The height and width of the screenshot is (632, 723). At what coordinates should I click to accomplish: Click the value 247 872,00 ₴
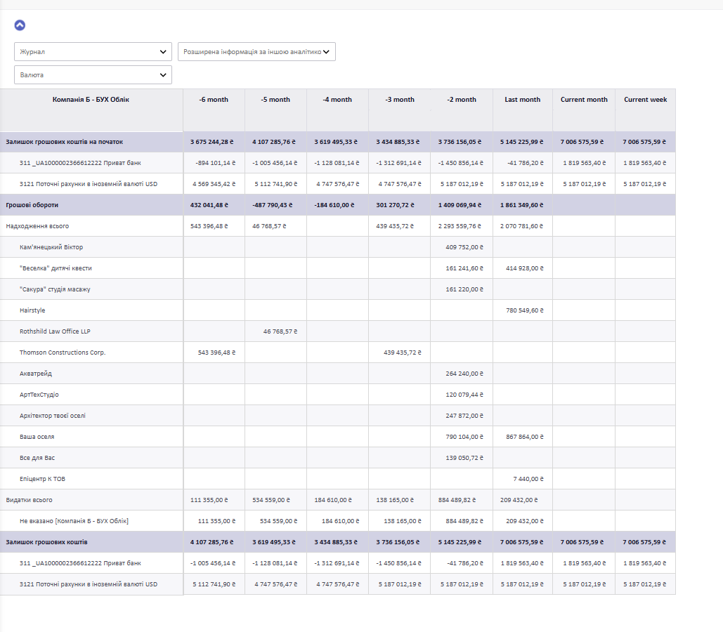click(x=464, y=416)
